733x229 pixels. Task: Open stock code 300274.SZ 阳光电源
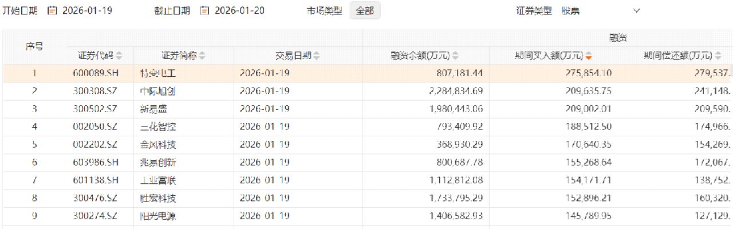(96, 216)
